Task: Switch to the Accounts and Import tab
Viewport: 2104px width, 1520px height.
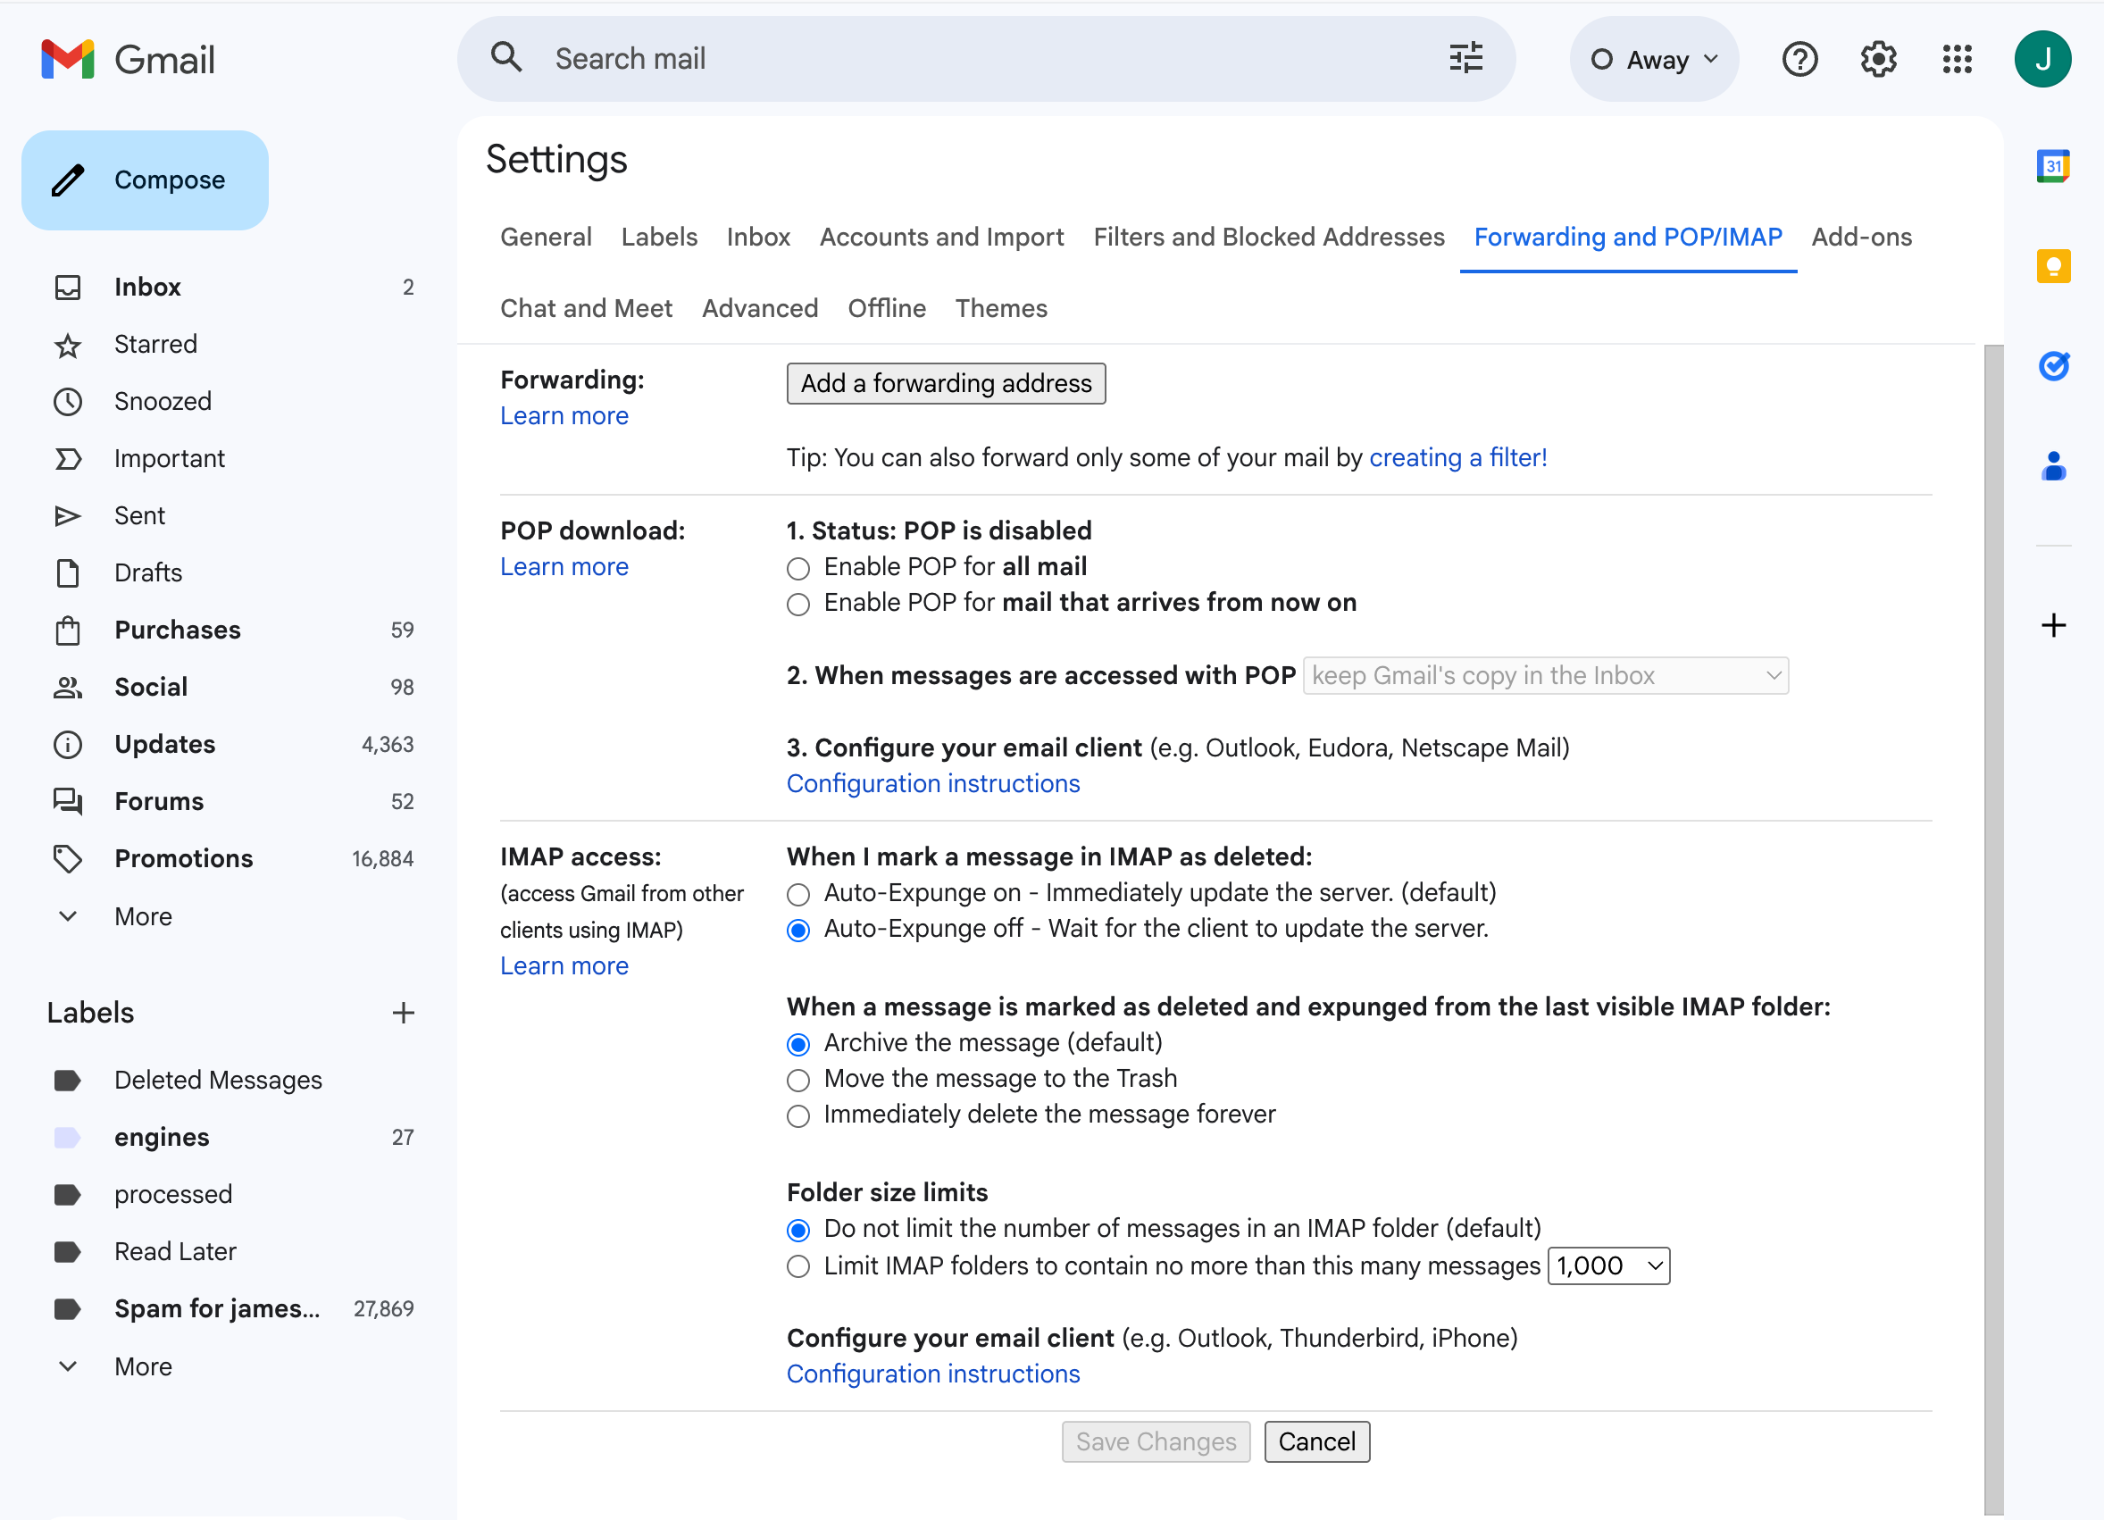Action: pos(941,237)
